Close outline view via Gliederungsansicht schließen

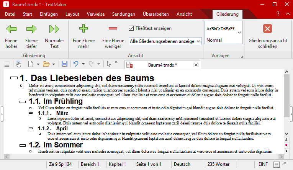268,29
